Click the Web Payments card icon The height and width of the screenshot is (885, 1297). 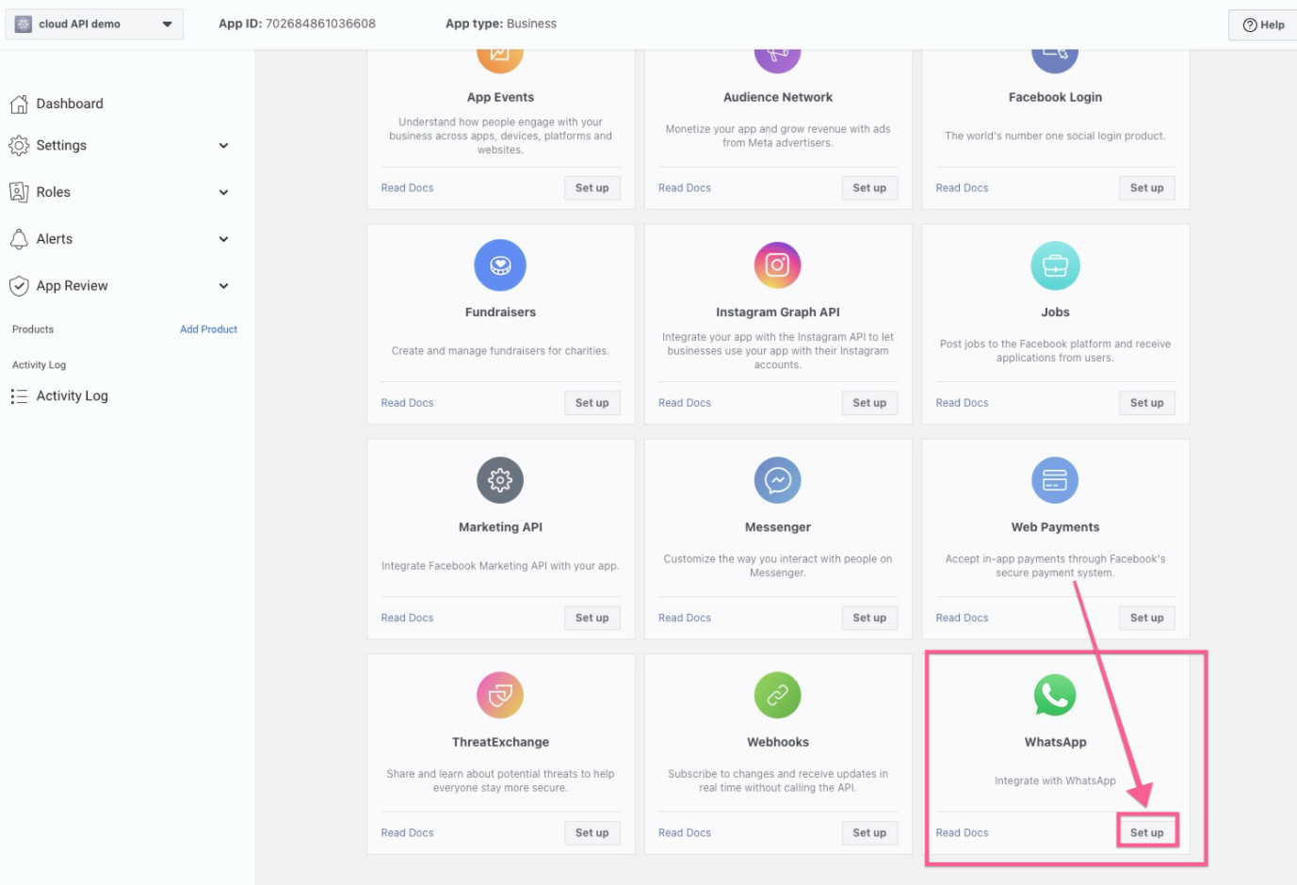click(1055, 480)
